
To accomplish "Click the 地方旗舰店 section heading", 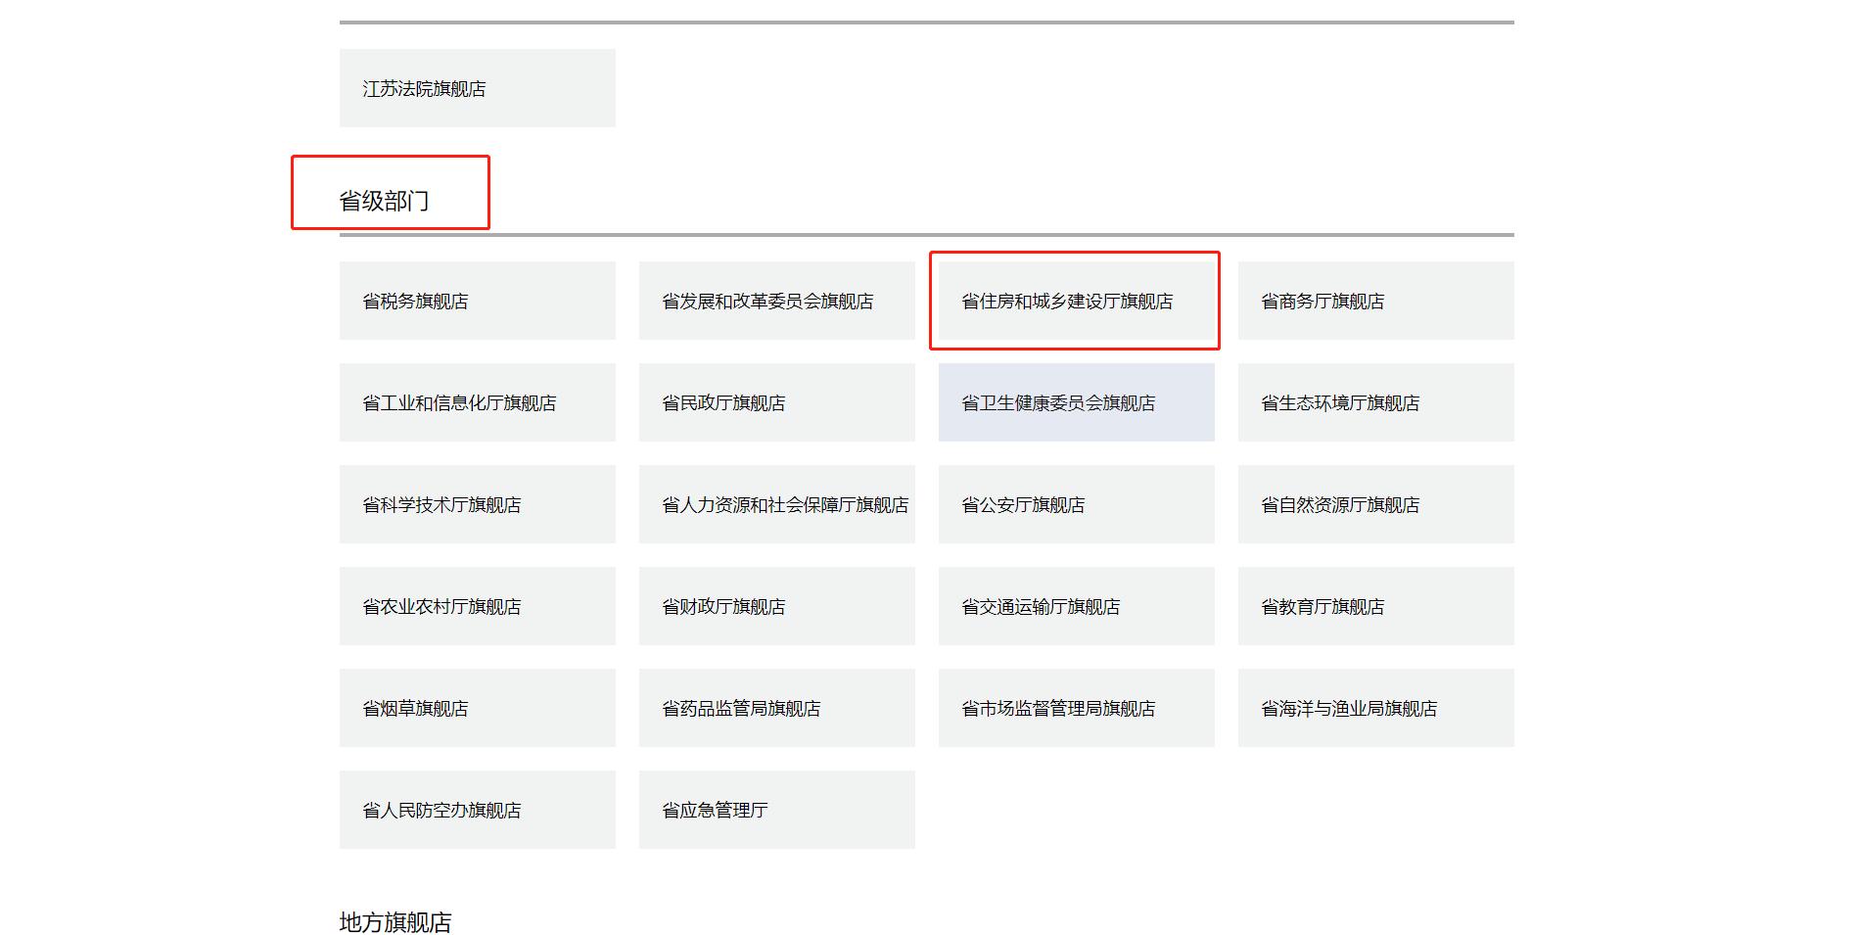I will [x=395, y=922].
